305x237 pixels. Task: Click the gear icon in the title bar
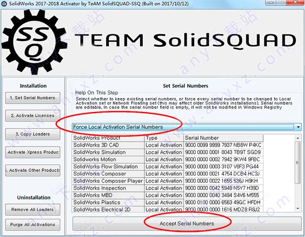(x=4, y=4)
